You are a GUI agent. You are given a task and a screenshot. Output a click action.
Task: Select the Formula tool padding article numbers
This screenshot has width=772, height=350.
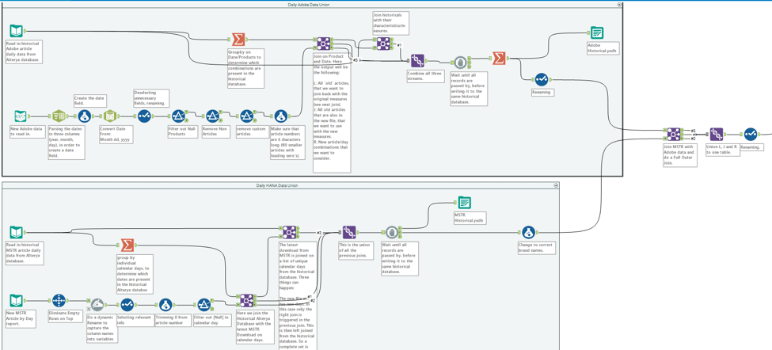tap(280, 116)
